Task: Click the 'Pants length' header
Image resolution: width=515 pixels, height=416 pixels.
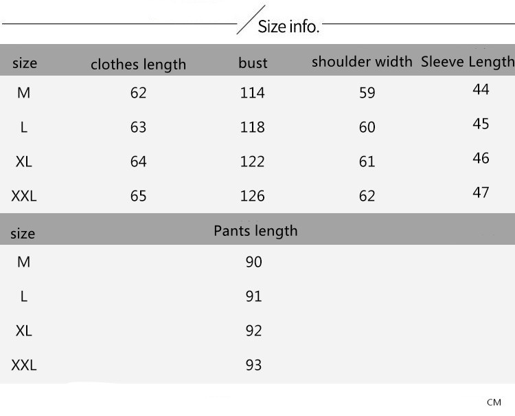Action: point(255,230)
